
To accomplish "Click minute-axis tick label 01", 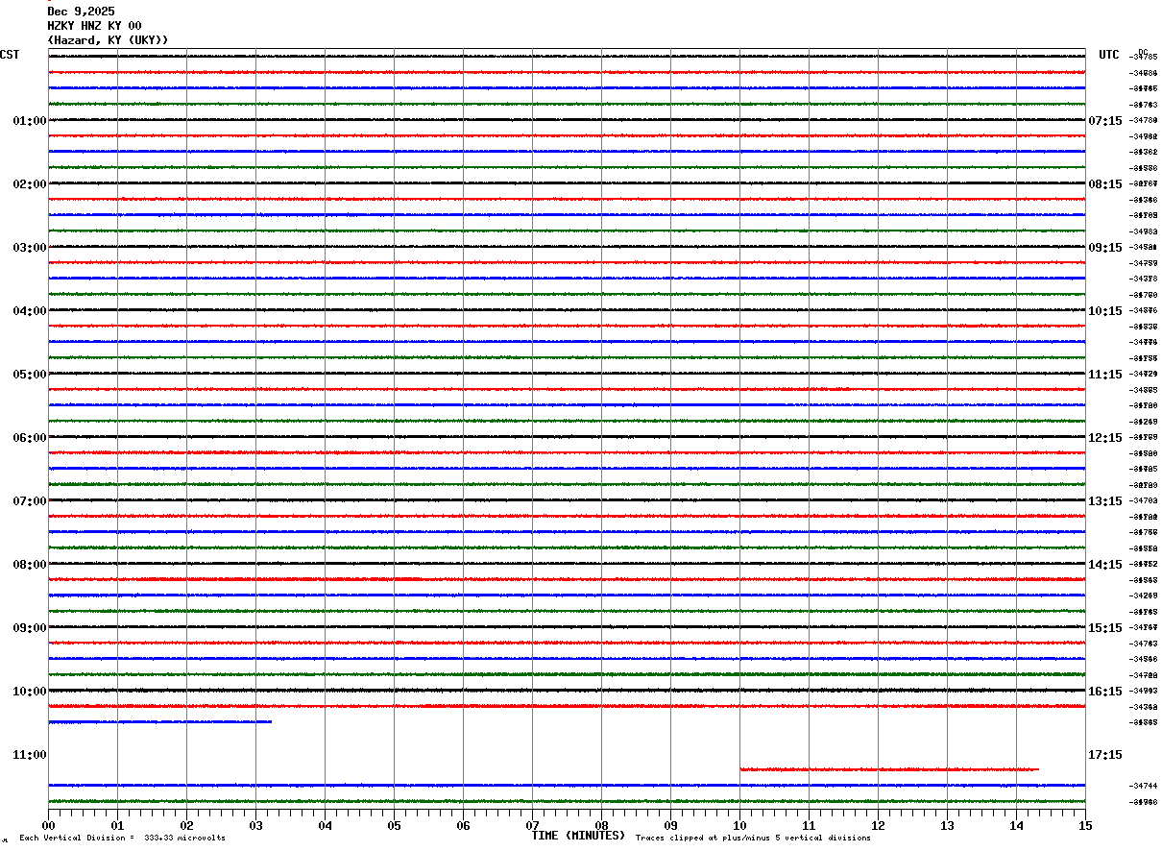I will coord(117,825).
